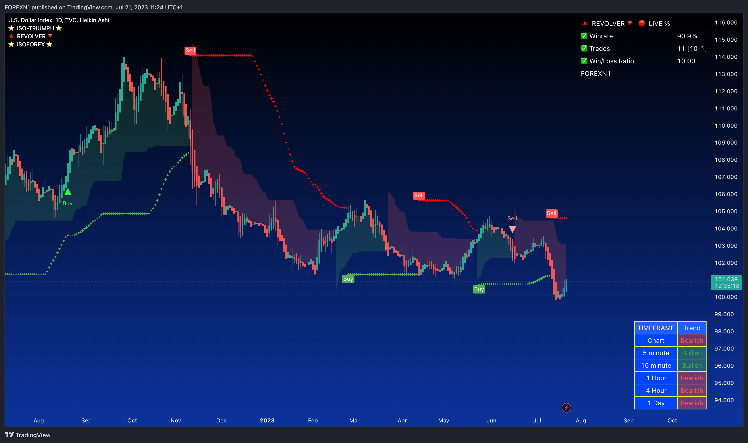Click the Jul label on time axis
The height and width of the screenshot is (443, 748).
pyautogui.click(x=537, y=420)
